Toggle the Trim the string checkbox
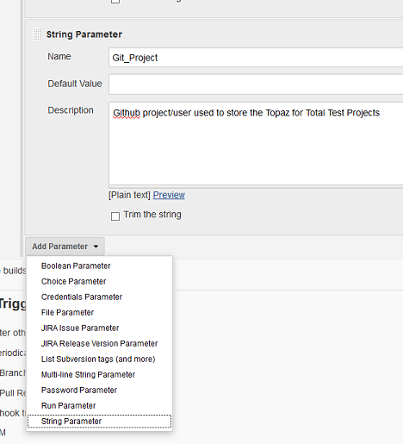The height and width of the screenshot is (444, 403). point(115,216)
